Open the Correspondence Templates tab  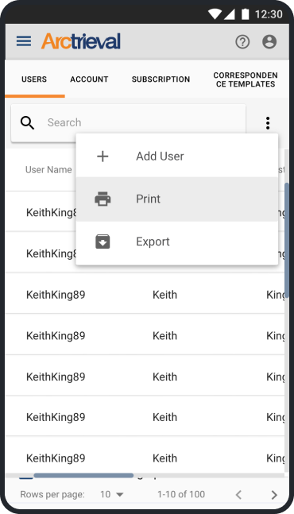[x=246, y=79]
